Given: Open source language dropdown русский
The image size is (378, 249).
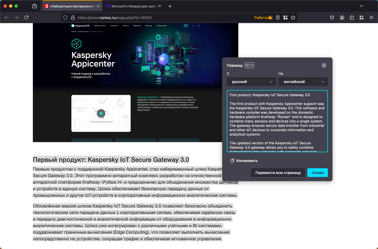Looking at the screenshot, I should (x=251, y=82).
